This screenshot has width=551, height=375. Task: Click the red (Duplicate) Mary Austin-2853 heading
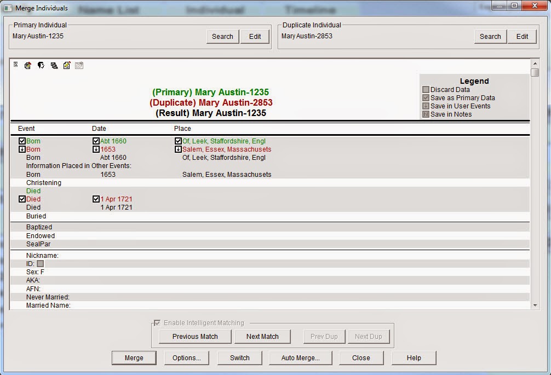[211, 102]
